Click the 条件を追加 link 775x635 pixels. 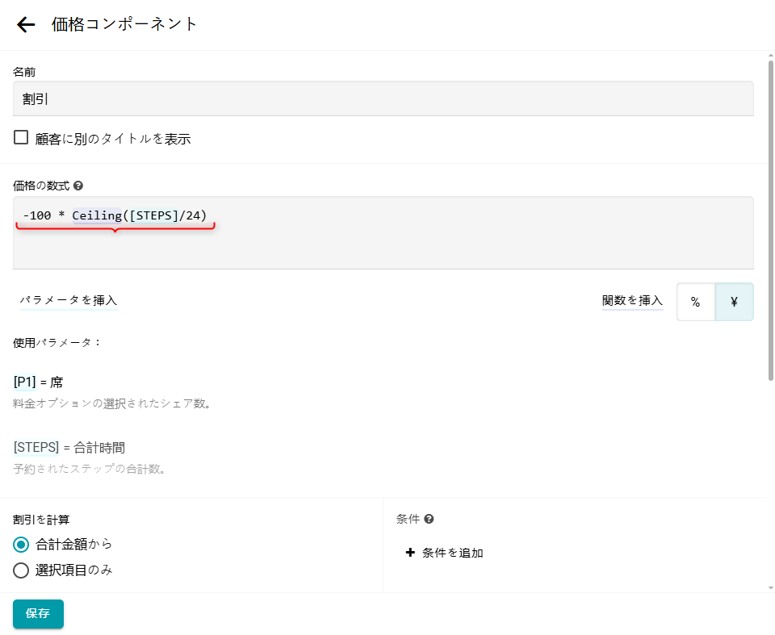pos(452,553)
